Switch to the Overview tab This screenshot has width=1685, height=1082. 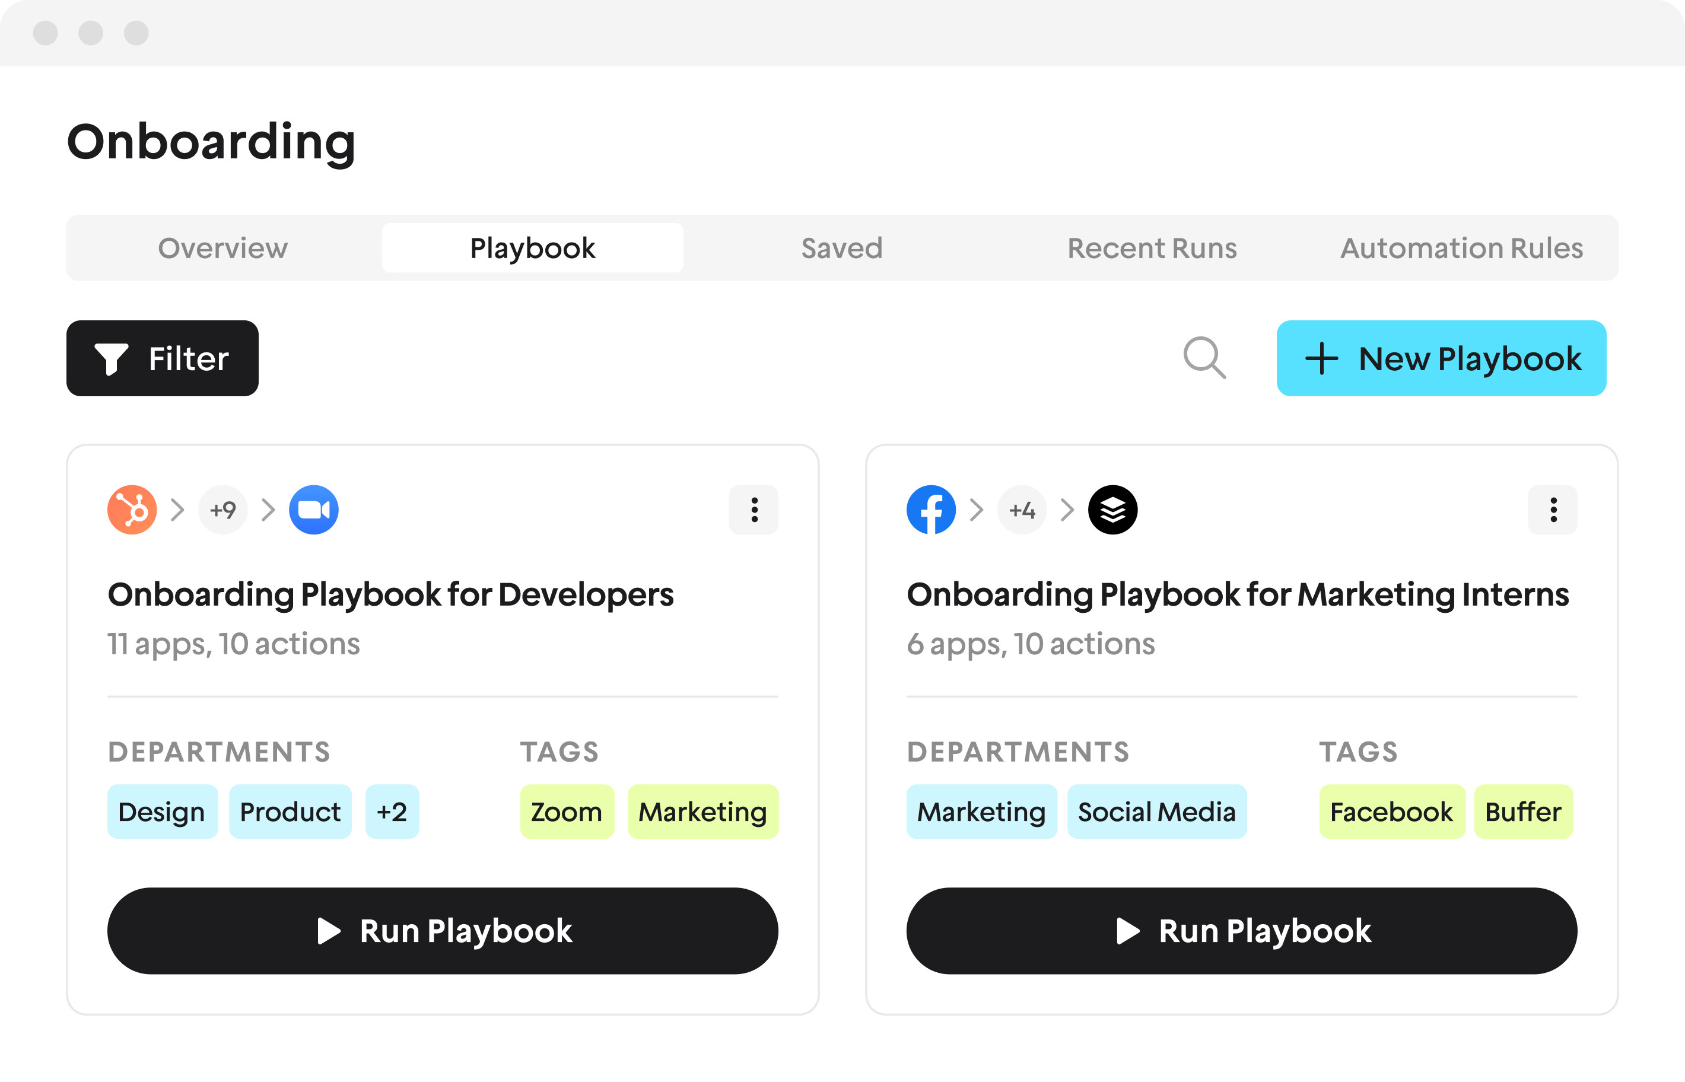[x=222, y=248]
